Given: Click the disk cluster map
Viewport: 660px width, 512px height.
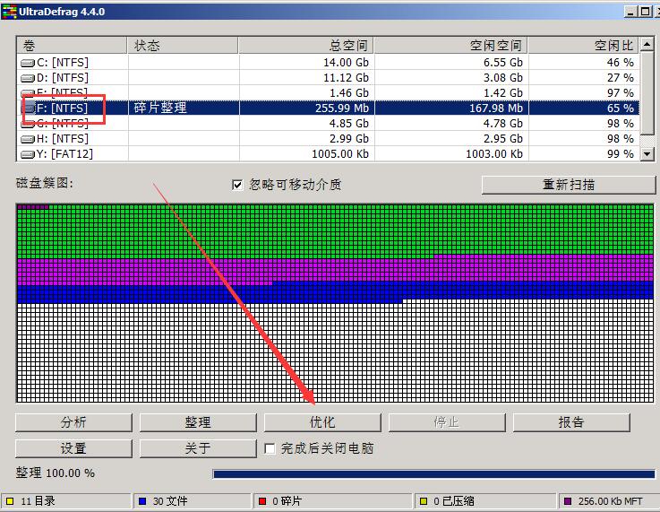Looking at the screenshot, I should click(x=335, y=303).
